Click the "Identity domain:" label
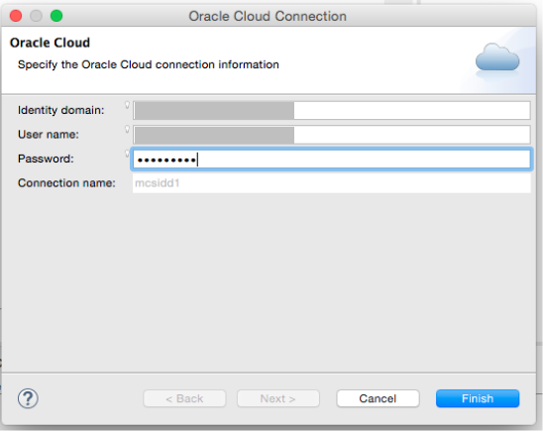543x432 pixels. click(x=61, y=110)
